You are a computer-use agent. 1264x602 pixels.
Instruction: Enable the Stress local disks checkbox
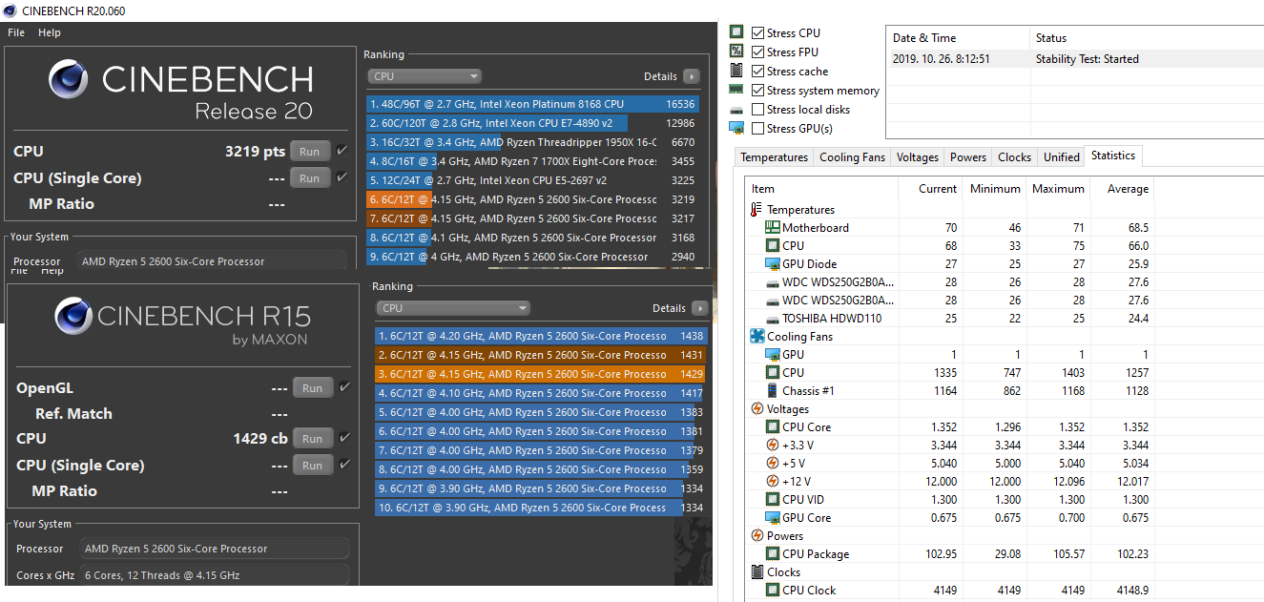[757, 109]
